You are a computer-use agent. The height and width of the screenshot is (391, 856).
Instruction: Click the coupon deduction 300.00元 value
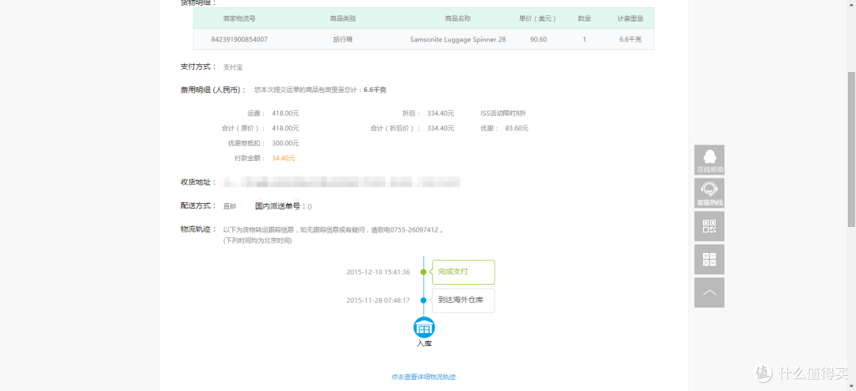(x=285, y=143)
